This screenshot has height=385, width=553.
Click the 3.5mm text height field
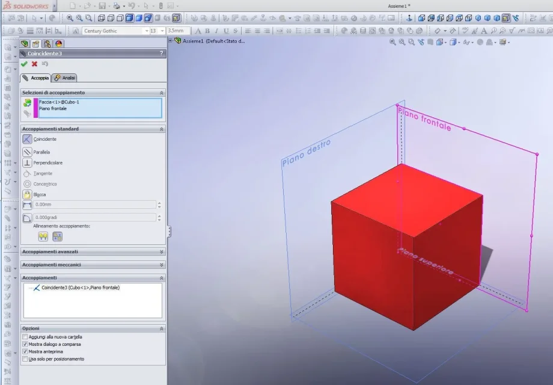pos(178,31)
